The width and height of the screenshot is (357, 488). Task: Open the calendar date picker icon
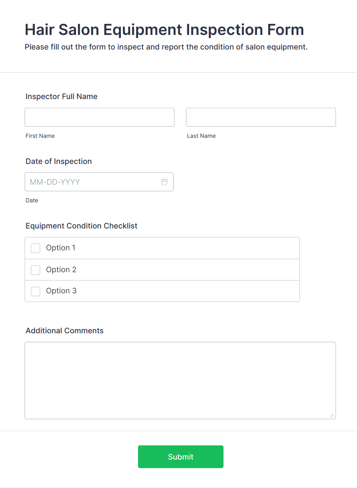(x=165, y=182)
